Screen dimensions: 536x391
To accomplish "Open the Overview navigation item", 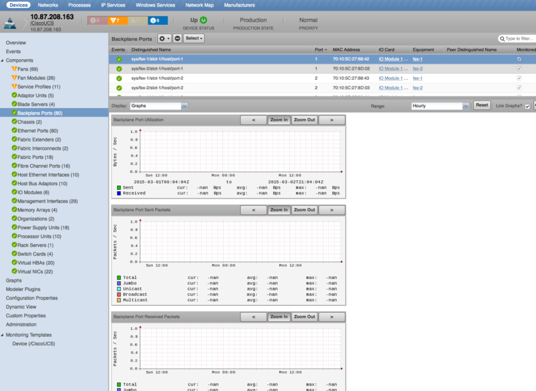I will pos(15,43).
